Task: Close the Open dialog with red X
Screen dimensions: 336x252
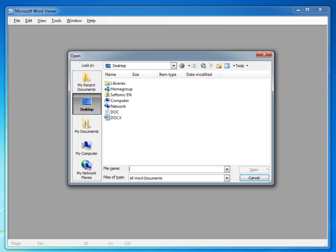Action: pyautogui.click(x=264, y=54)
